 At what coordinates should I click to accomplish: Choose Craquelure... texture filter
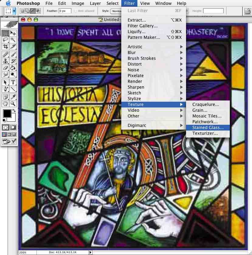click(x=208, y=104)
